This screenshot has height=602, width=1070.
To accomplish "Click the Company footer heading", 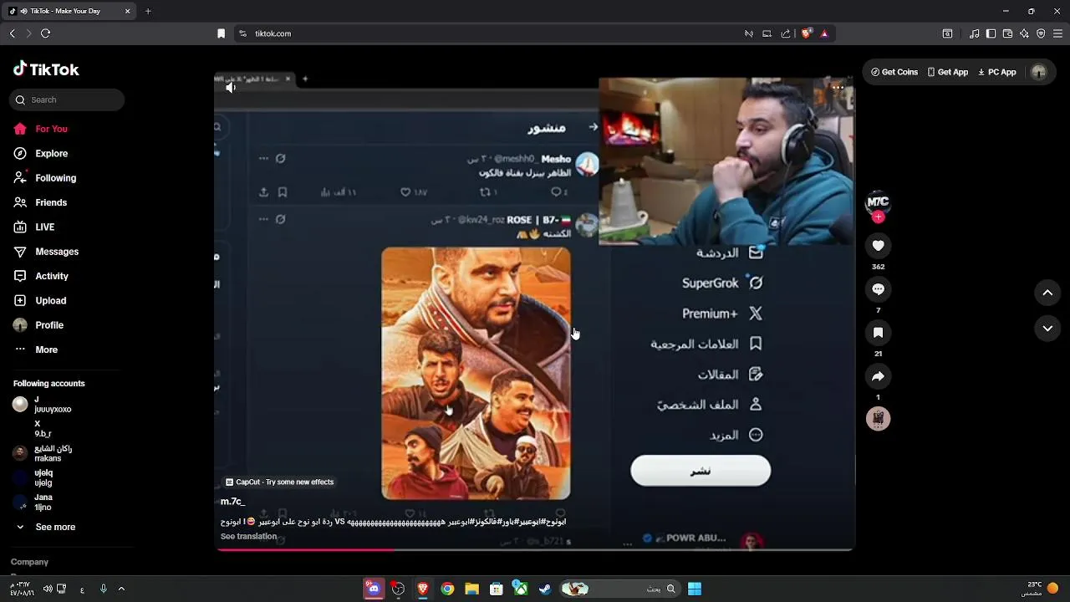I will pos(29,562).
